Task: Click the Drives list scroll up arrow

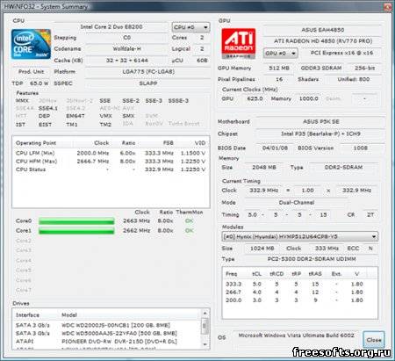Action: click(205, 313)
